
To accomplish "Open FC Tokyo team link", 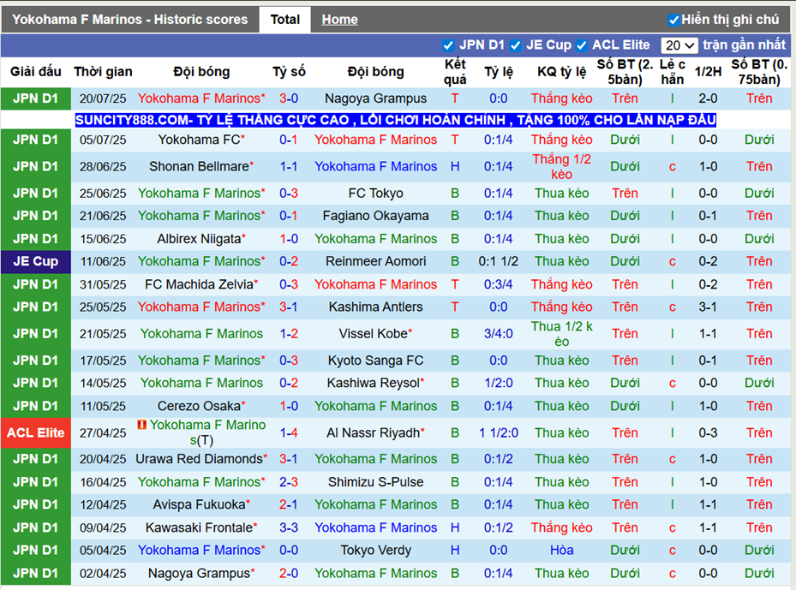I will (x=375, y=194).
